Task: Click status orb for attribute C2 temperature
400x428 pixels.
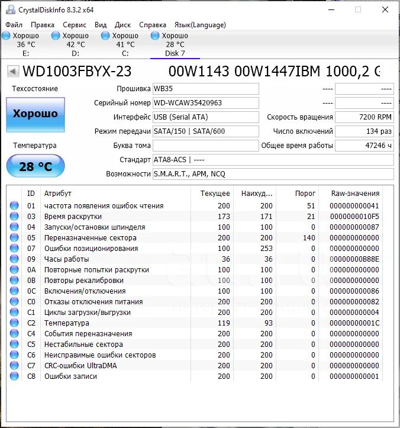Action: [14, 323]
